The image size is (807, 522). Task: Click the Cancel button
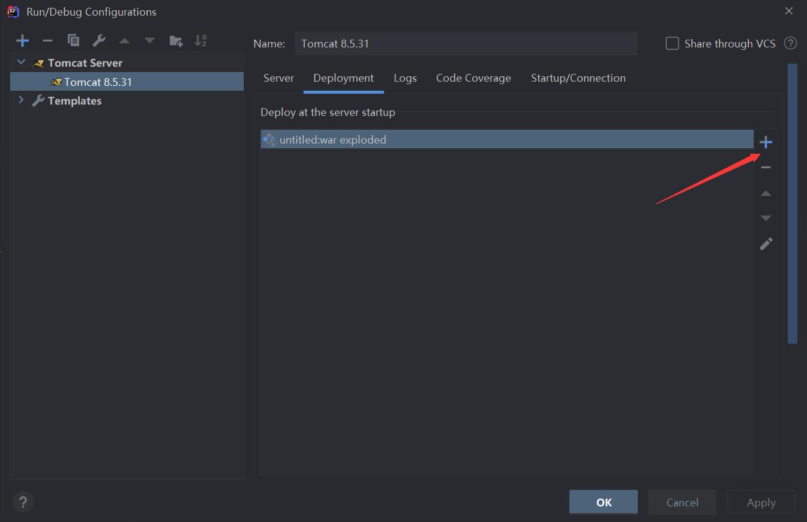(x=682, y=502)
